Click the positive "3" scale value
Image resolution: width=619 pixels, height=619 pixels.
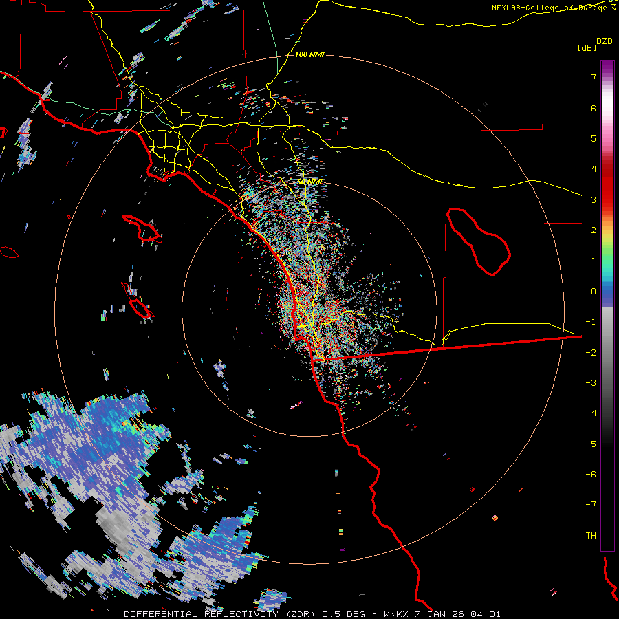pos(594,199)
